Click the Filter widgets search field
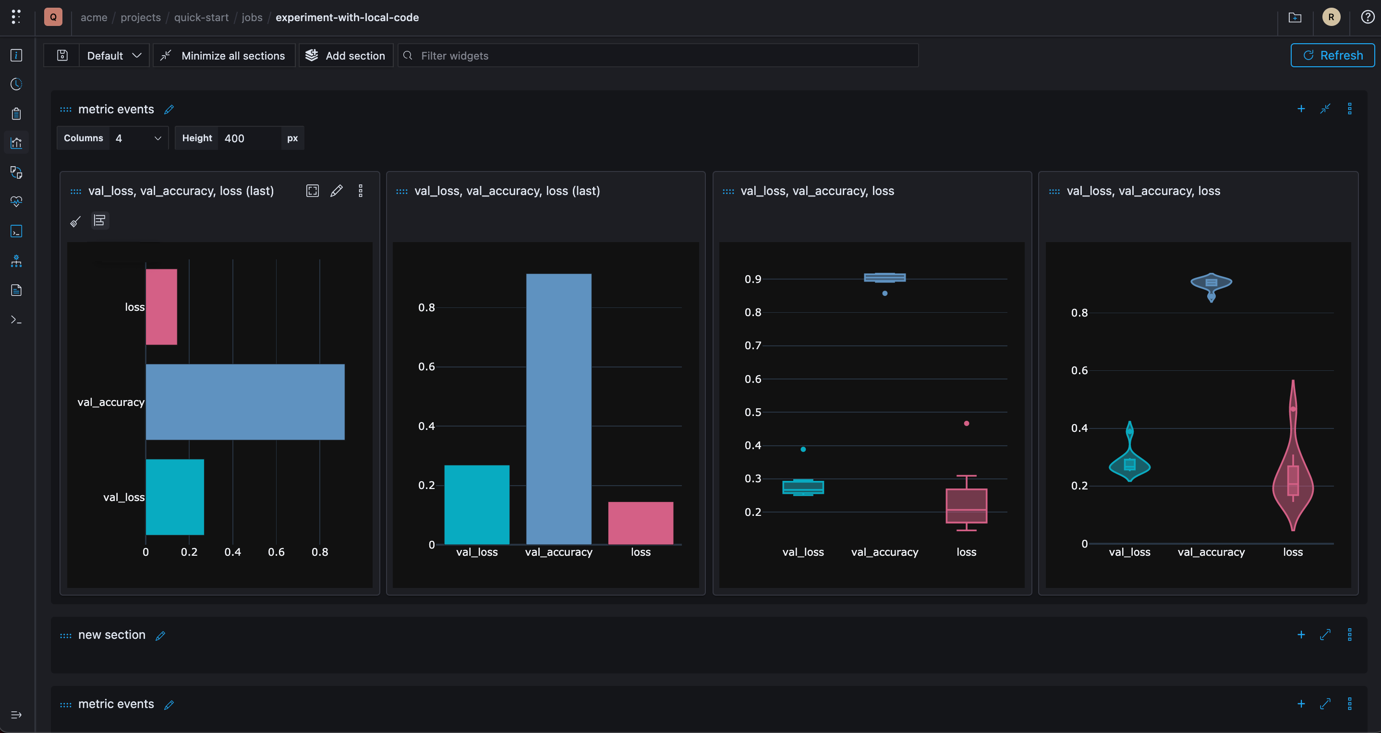The image size is (1381, 733). [x=658, y=55]
